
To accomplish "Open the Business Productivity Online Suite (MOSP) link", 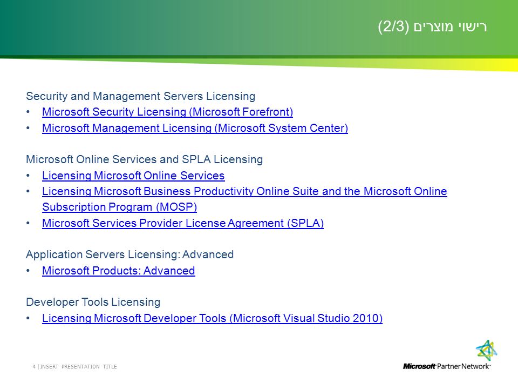I will tap(244, 199).
